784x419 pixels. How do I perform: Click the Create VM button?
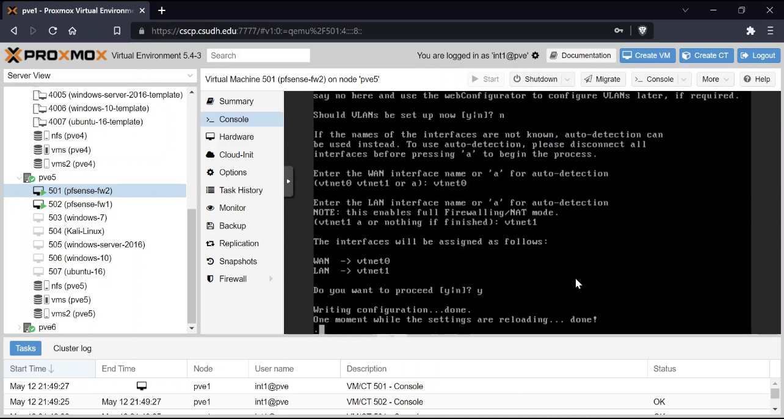647,56
